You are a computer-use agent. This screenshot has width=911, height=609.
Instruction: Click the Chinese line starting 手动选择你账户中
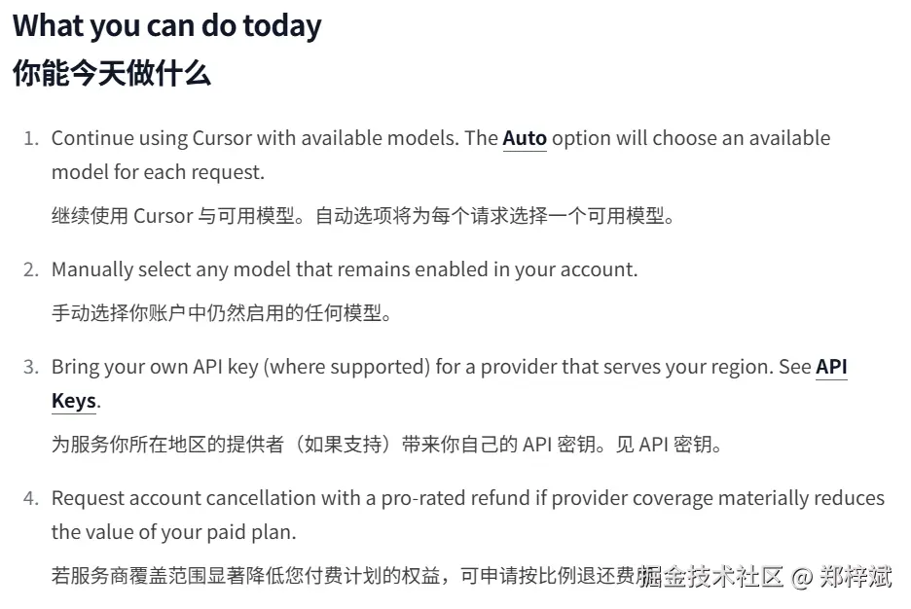tap(221, 314)
